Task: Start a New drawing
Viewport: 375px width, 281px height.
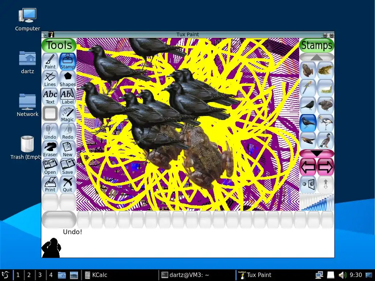Action: click(x=68, y=149)
